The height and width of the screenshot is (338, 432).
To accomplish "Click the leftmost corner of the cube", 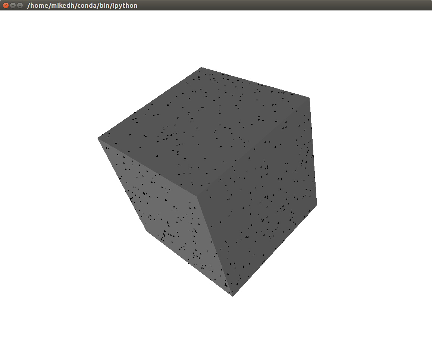I will [99, 139].
